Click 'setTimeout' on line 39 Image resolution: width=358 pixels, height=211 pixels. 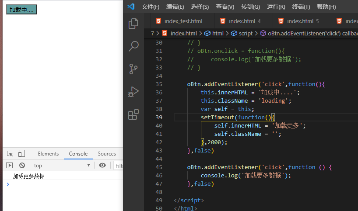(x=218, y=118)
